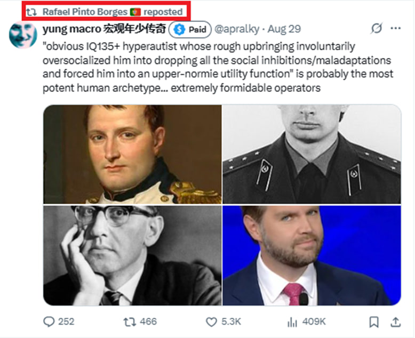Screen dimensions: 415x338
Task: Open the photo with pink tie
Action: coord(312,255)
